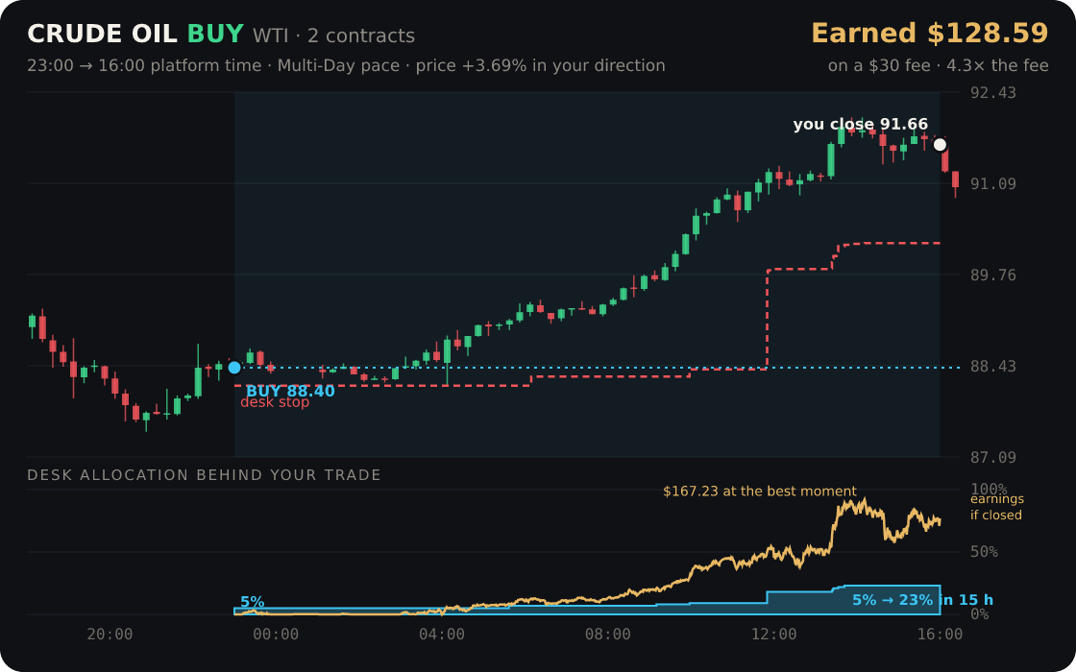Select the "WTI · 2 contracts" text

coord(333,36)
